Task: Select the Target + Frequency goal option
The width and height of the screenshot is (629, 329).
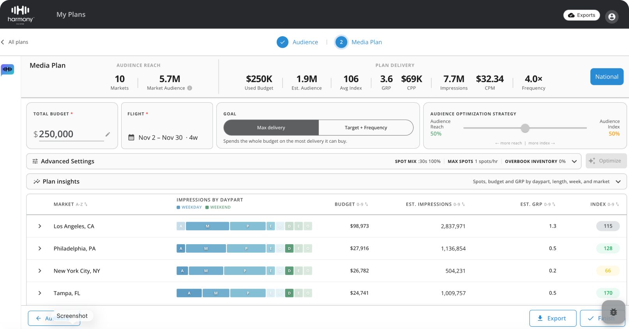Action: click(366, 128)
